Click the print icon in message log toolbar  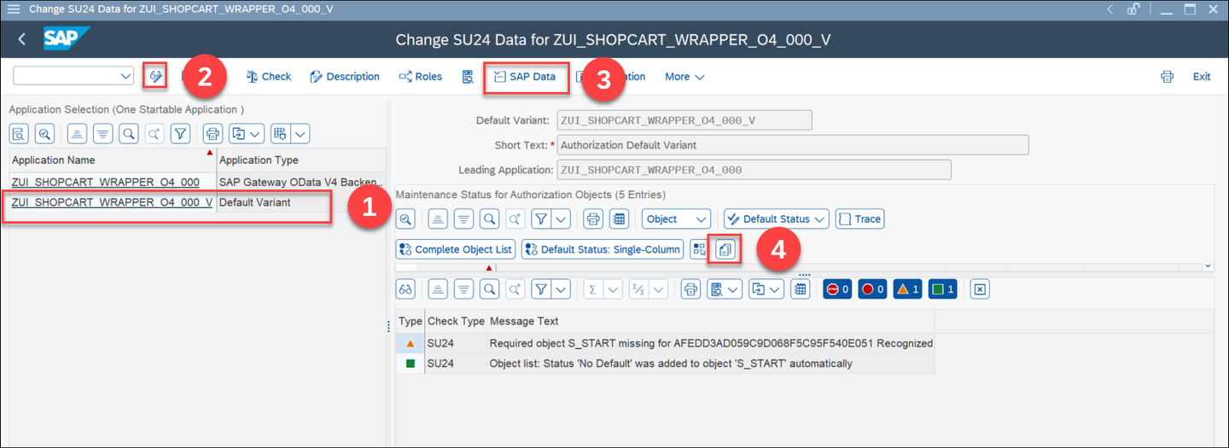coord(691,289)
